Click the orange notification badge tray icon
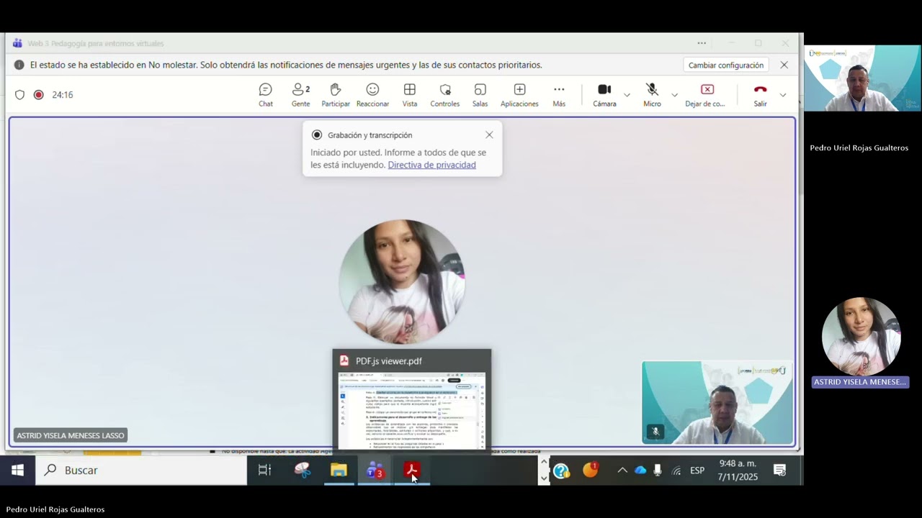Viewport: 922px width, 518px height. click(x=591, y=470)
